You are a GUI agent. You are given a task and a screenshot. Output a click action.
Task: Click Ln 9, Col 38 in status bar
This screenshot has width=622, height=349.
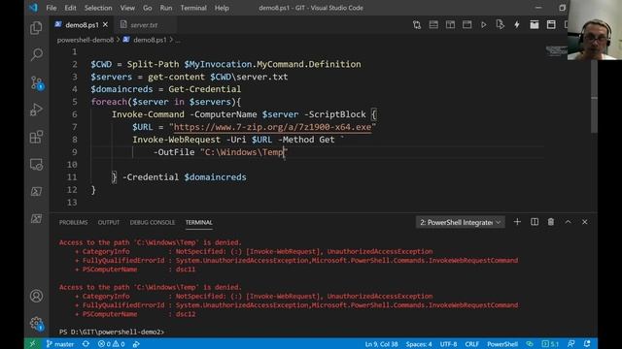[x=381, y=344]
